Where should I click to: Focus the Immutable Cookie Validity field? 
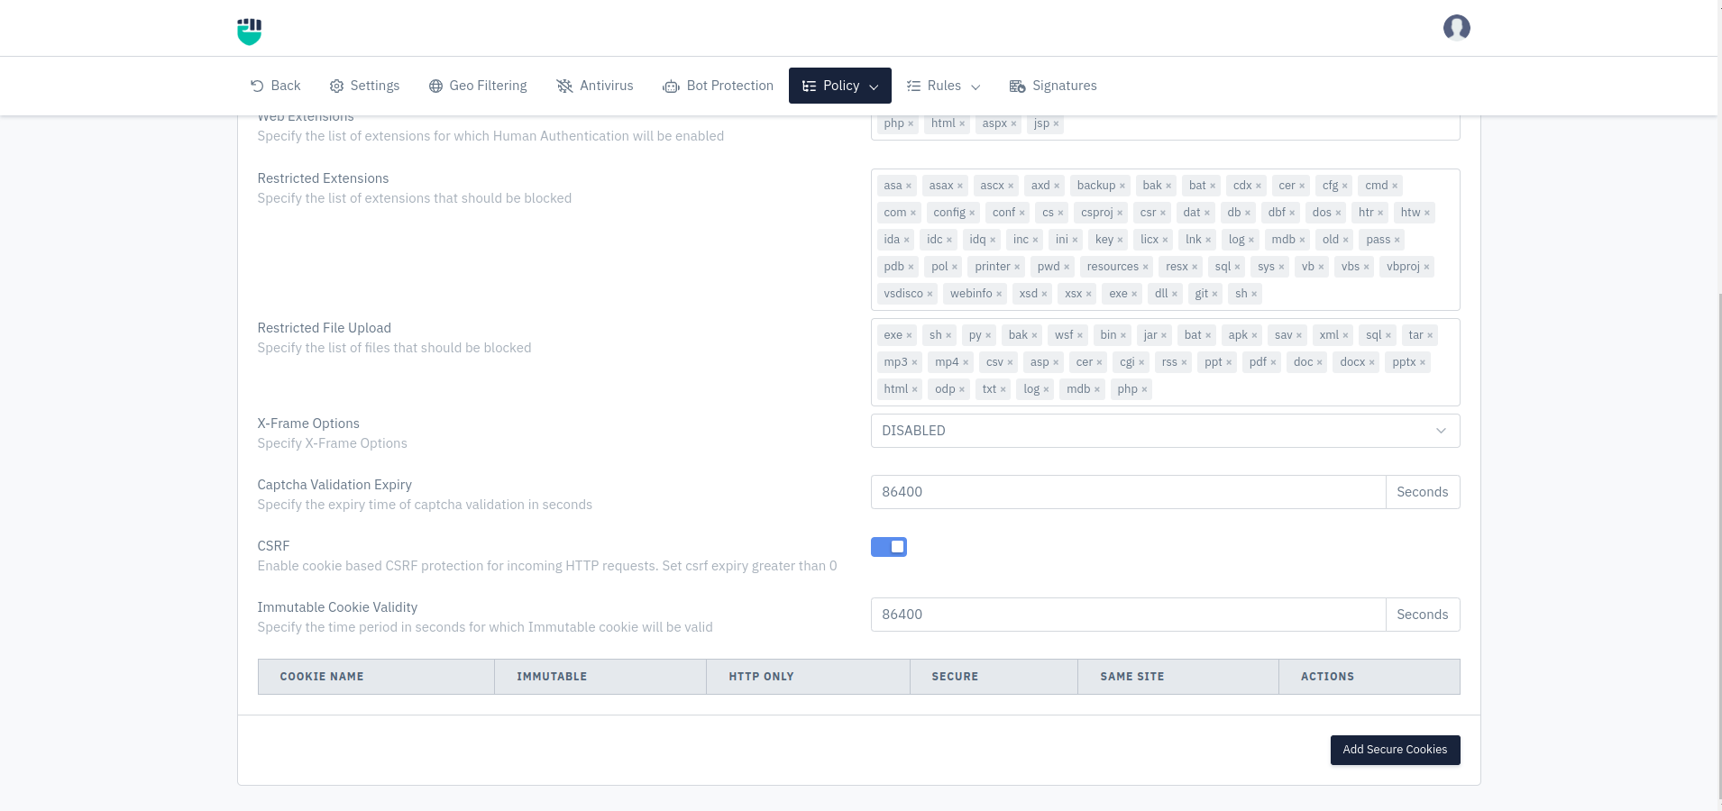coord(1128,615)
